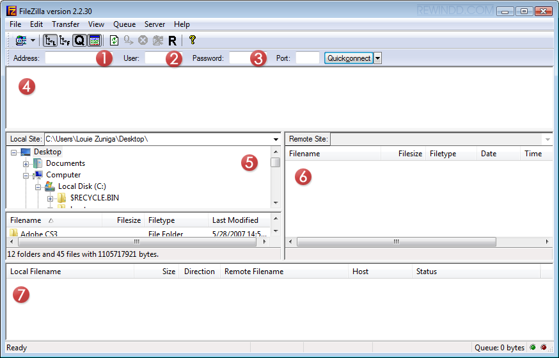Click the Password input field
Image resolution: width=559 pixels, height=358 pixels.
pos(248,58)
